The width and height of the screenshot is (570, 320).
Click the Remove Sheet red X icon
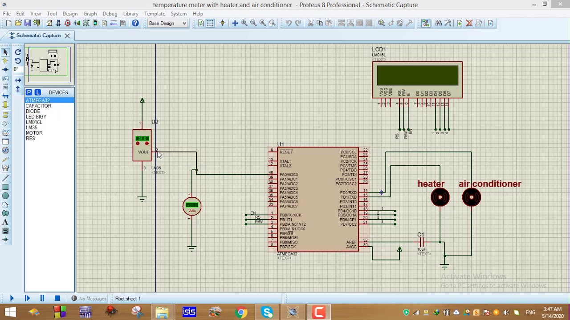[469, 23]
